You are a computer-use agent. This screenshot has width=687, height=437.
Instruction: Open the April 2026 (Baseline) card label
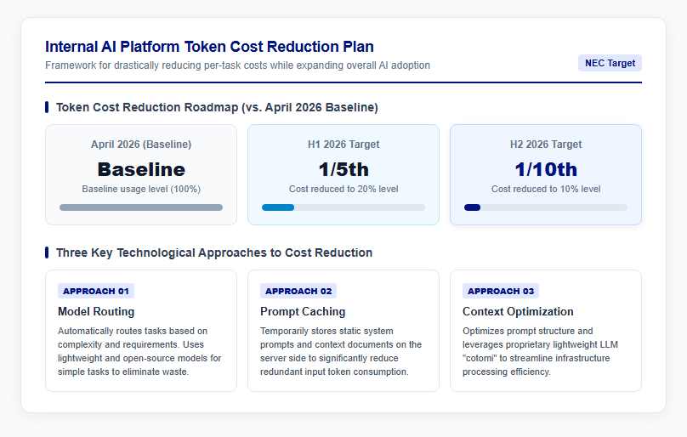click(x=141, y=145)
